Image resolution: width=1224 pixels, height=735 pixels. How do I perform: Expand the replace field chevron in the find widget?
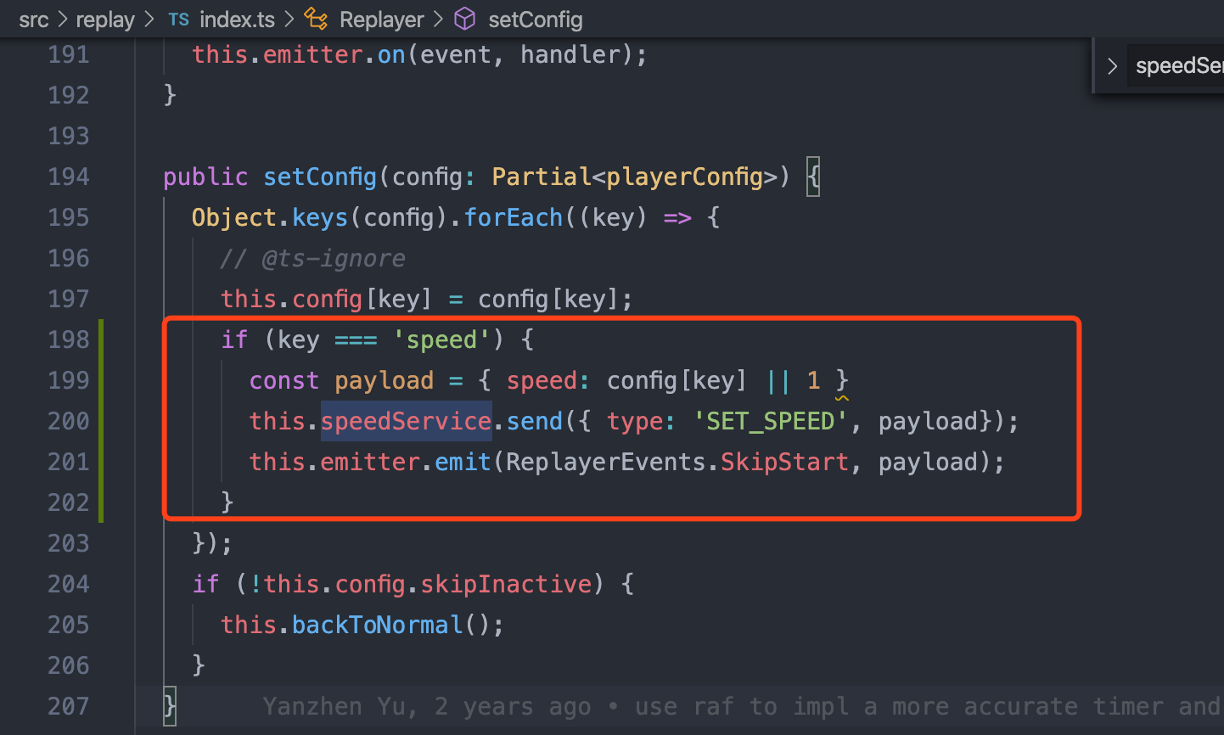1112,65
